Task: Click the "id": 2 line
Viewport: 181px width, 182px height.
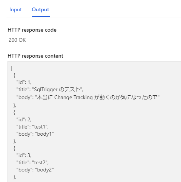Action: click(x=24, y=119)
